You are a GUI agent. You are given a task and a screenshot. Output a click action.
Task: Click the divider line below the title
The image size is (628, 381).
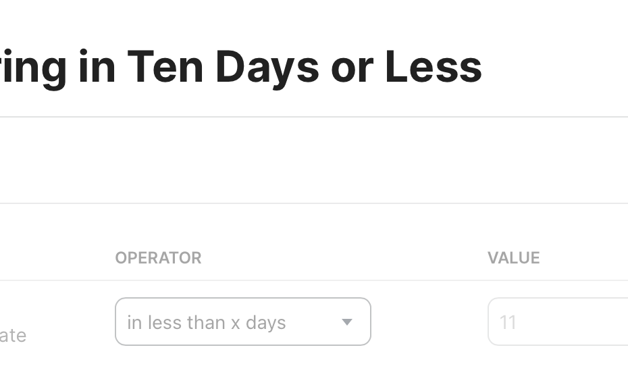coord(314,117)
